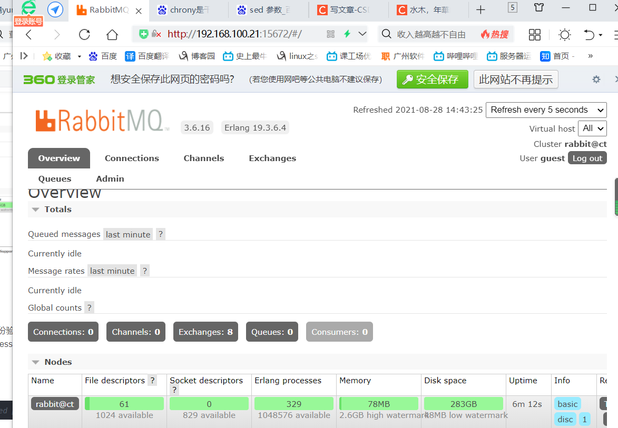This screenshot has height=428, width=618.
Task: Open the tab count icon showing 5
Action: [513, 7]
